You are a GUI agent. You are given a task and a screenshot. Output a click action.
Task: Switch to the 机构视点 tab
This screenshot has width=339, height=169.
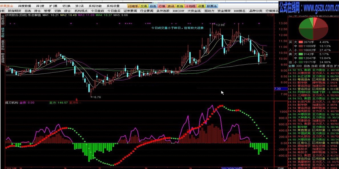(81, 11)
